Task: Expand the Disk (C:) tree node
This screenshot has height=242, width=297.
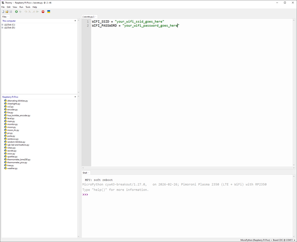Action: (x=3, y=25)
